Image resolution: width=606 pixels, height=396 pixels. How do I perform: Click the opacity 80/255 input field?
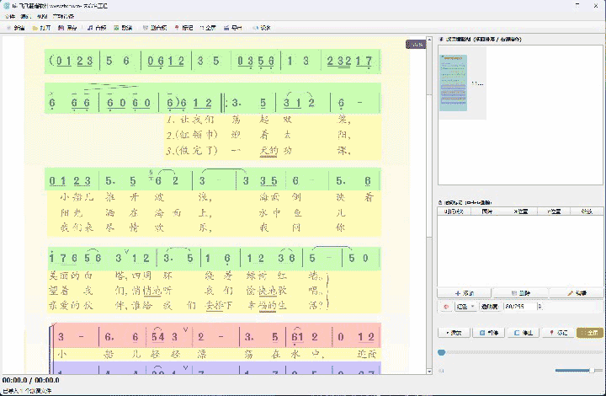point(520,307)
